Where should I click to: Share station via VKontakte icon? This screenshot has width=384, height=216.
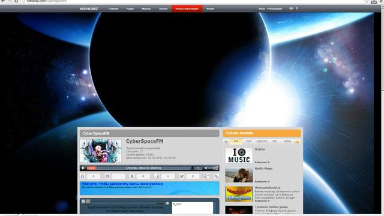click(83, 176)
